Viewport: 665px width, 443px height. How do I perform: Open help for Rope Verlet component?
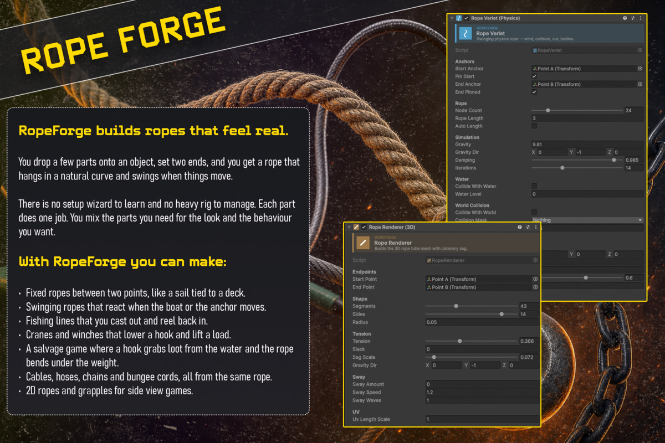point(625,18)
